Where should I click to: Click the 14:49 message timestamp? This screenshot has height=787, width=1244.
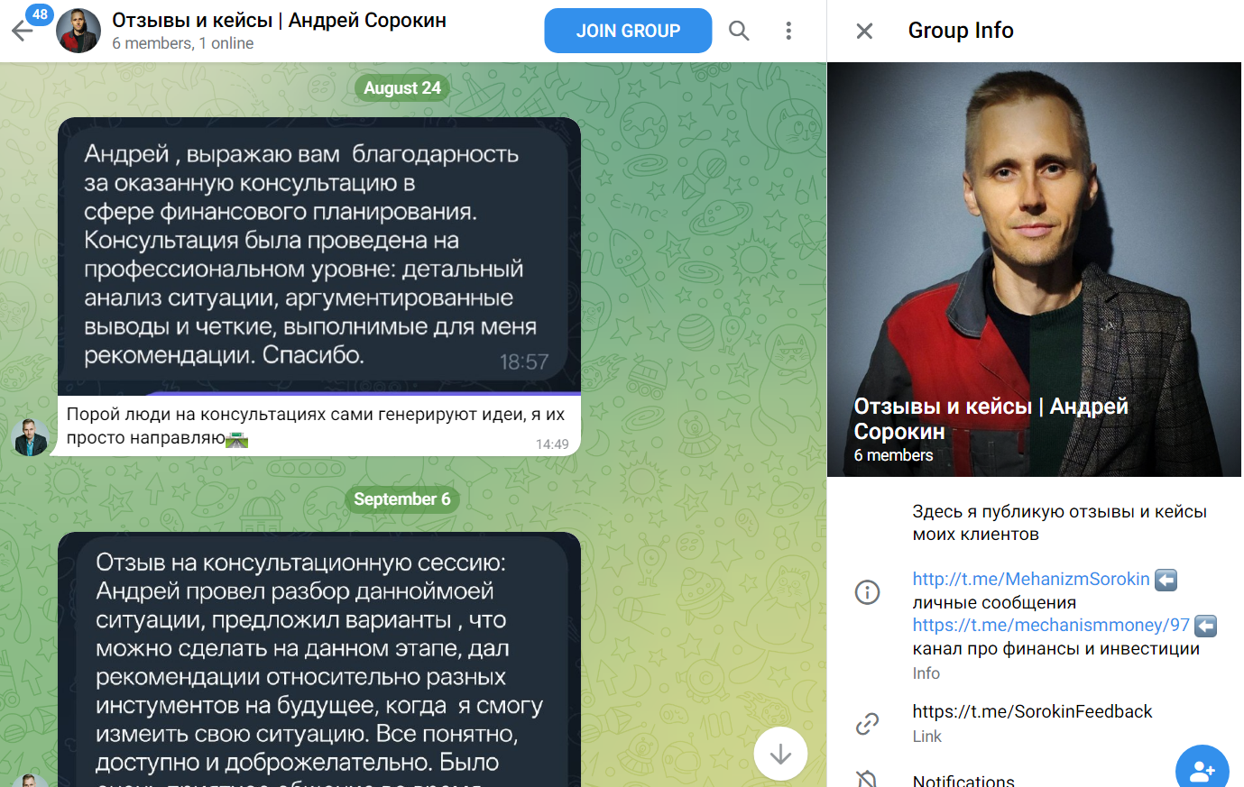(552, 444)
